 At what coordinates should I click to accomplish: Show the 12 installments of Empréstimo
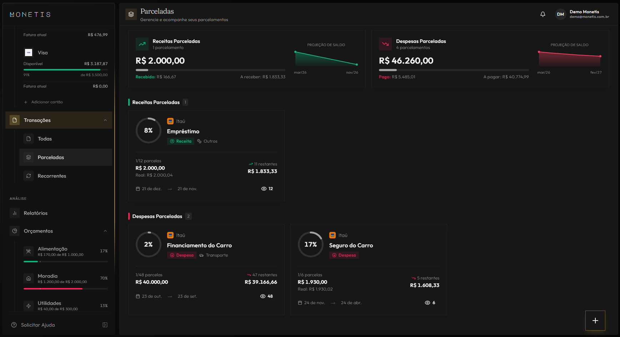[267, 189]
